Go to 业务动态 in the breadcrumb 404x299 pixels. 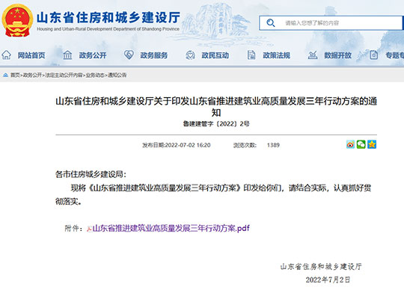tap(95, 75)
